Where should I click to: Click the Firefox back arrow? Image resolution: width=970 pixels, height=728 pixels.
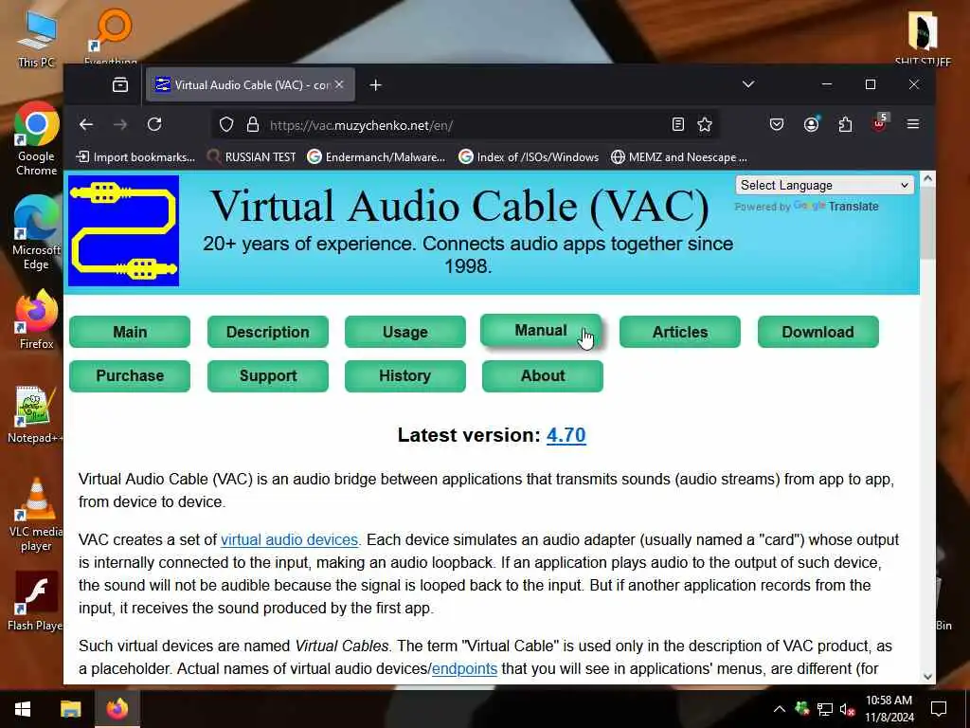[86, 124]
